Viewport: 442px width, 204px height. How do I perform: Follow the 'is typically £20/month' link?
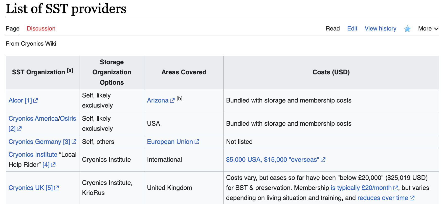pyautogui.click(x=364, y=188)
